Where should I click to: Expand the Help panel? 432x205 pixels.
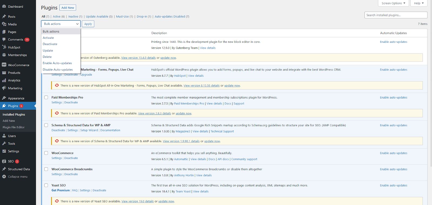pos(419,3)
